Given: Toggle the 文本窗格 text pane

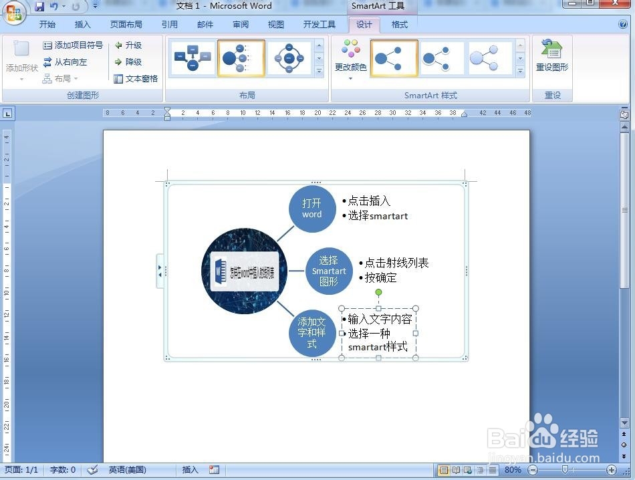Looking at the screenshot, I should (x=136, y=79).
